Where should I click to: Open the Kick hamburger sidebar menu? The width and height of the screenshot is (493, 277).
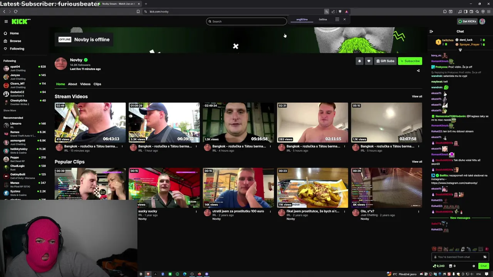click(x=6, y=22)
